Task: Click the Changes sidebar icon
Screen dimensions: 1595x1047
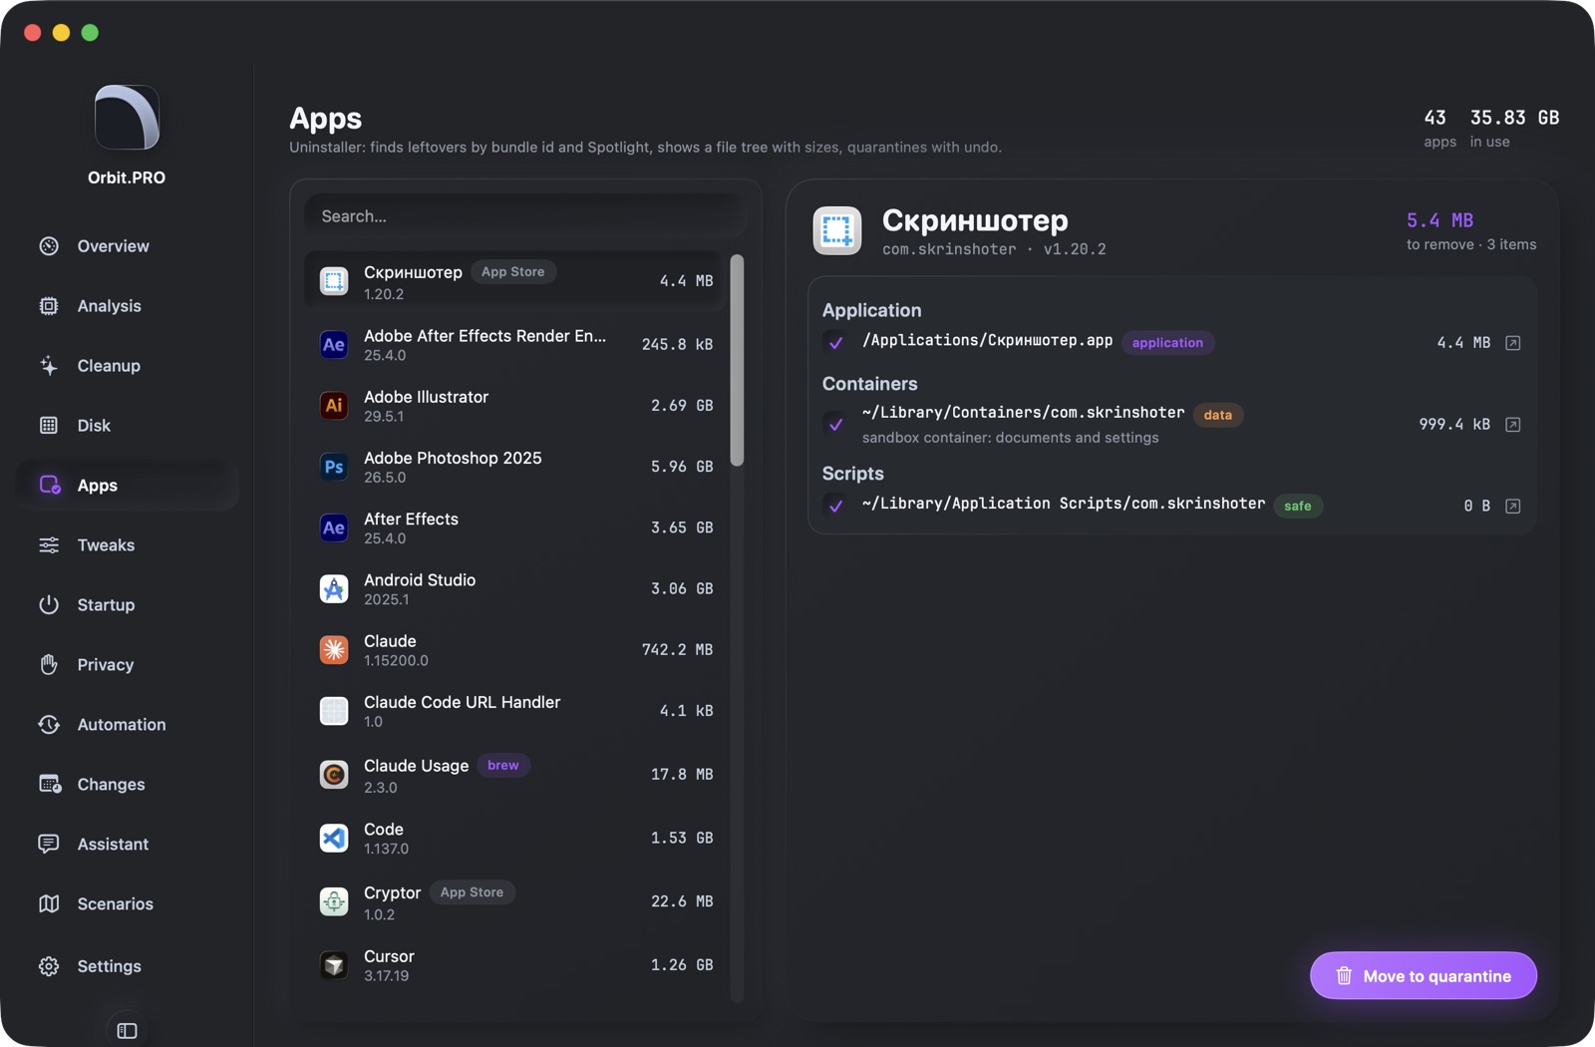Action: point(49,785)
